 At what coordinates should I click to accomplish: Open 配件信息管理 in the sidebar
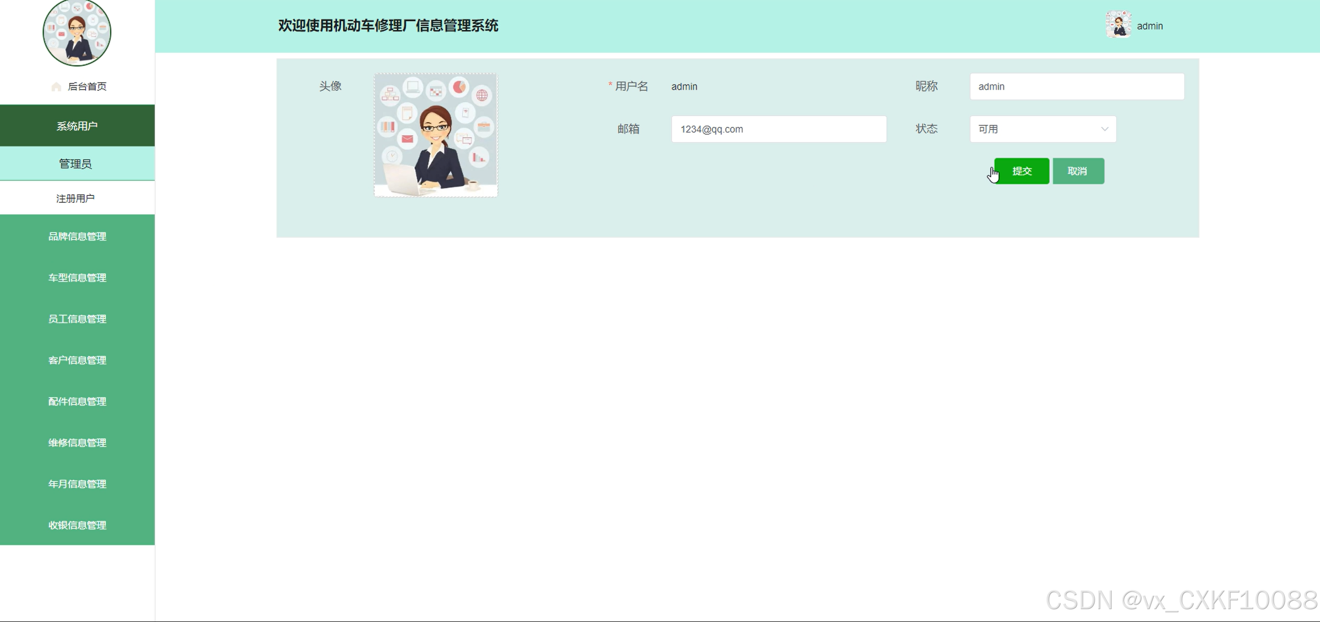[x=77, y=401]
